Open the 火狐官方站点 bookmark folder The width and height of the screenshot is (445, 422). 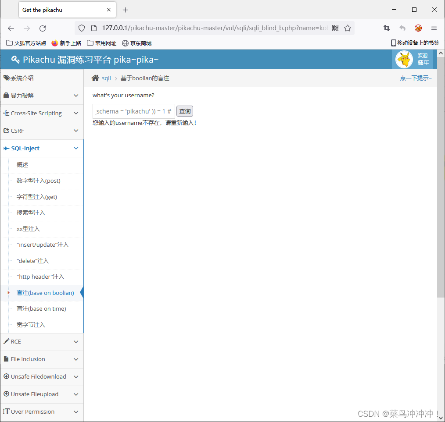[x=26, y=43]
